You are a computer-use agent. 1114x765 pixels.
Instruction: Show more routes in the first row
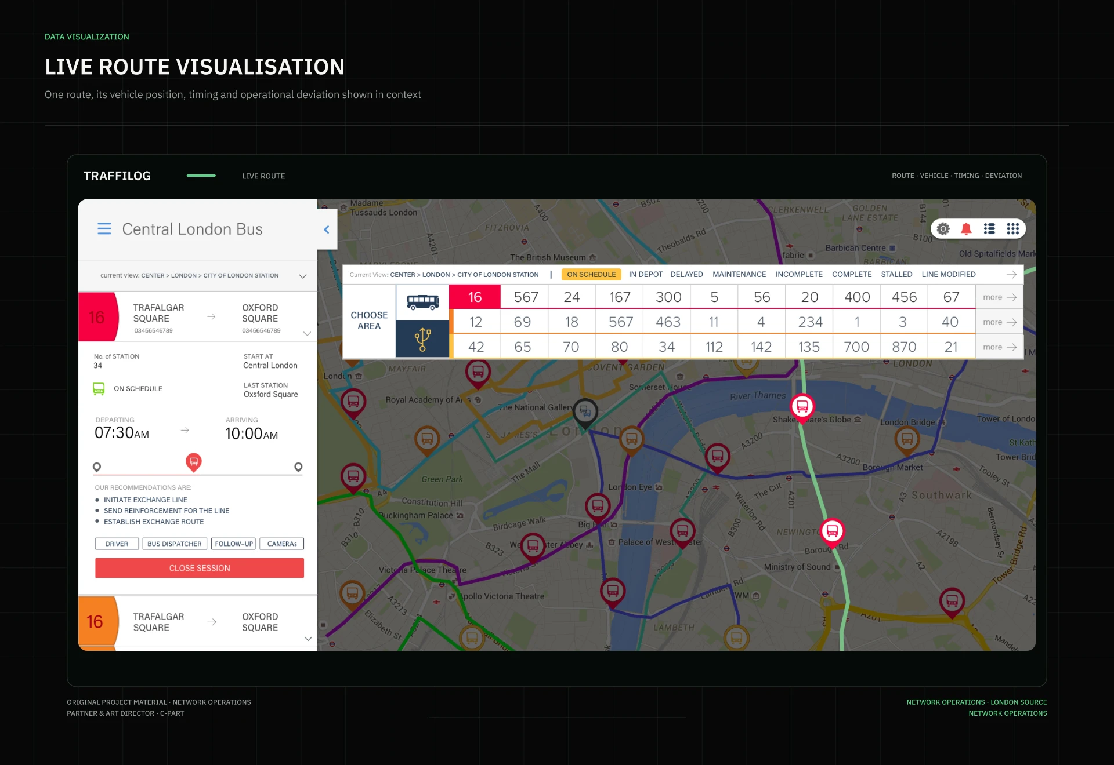pyautogui.click(x=999, y=297)
